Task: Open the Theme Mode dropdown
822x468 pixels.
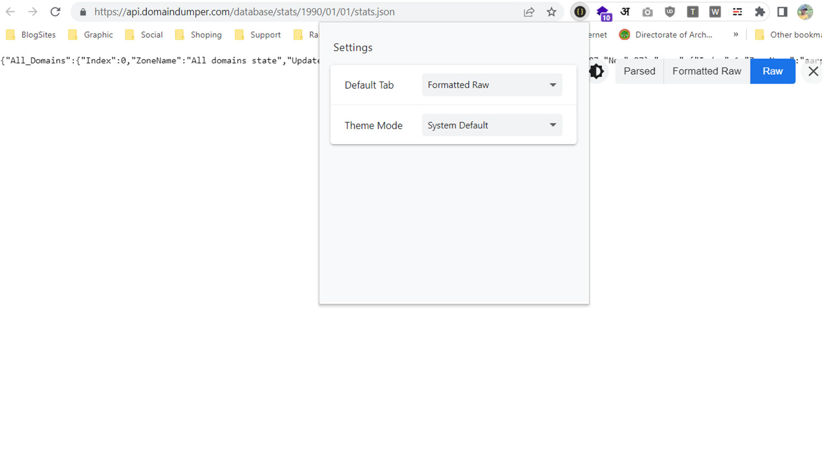Action: [x=491, y=125]
